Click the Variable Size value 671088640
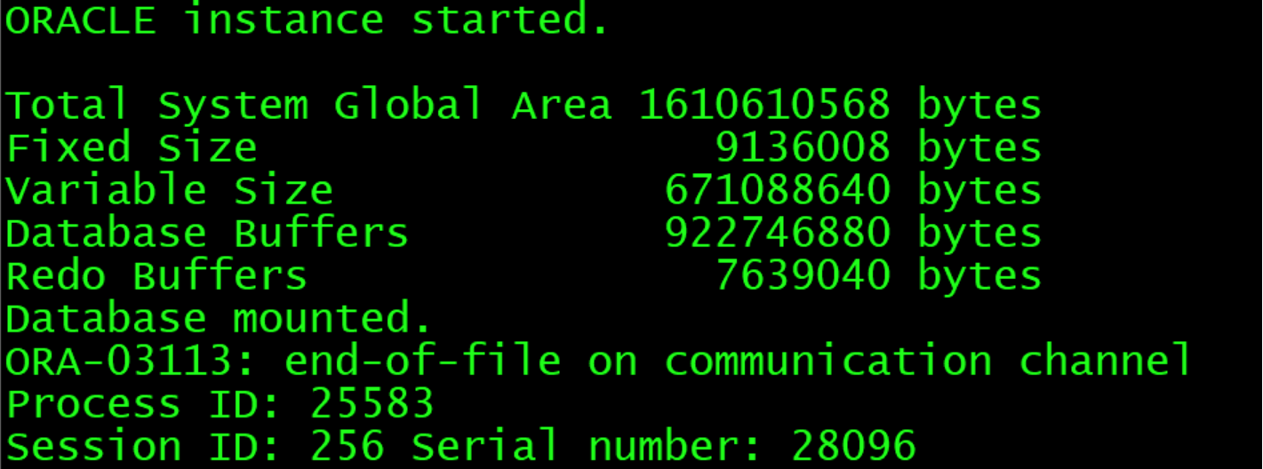The image size is (1263, 469). [x=777, y=190]
